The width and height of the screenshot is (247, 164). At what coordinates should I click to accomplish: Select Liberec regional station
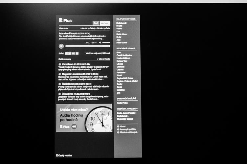(x=120, y=64)
